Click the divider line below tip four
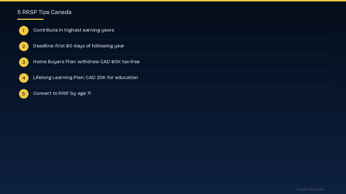The height and width of the screenshot is (194, 346). click(x=181, y=86)
